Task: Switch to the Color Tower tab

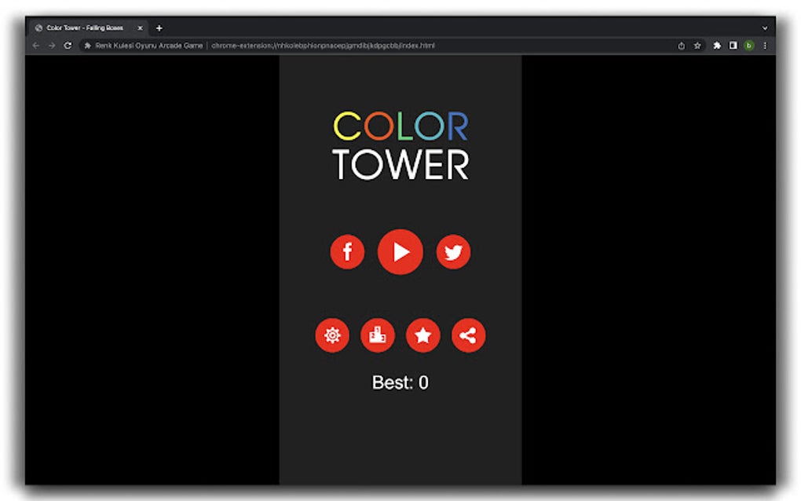Action: pos(82,27)
